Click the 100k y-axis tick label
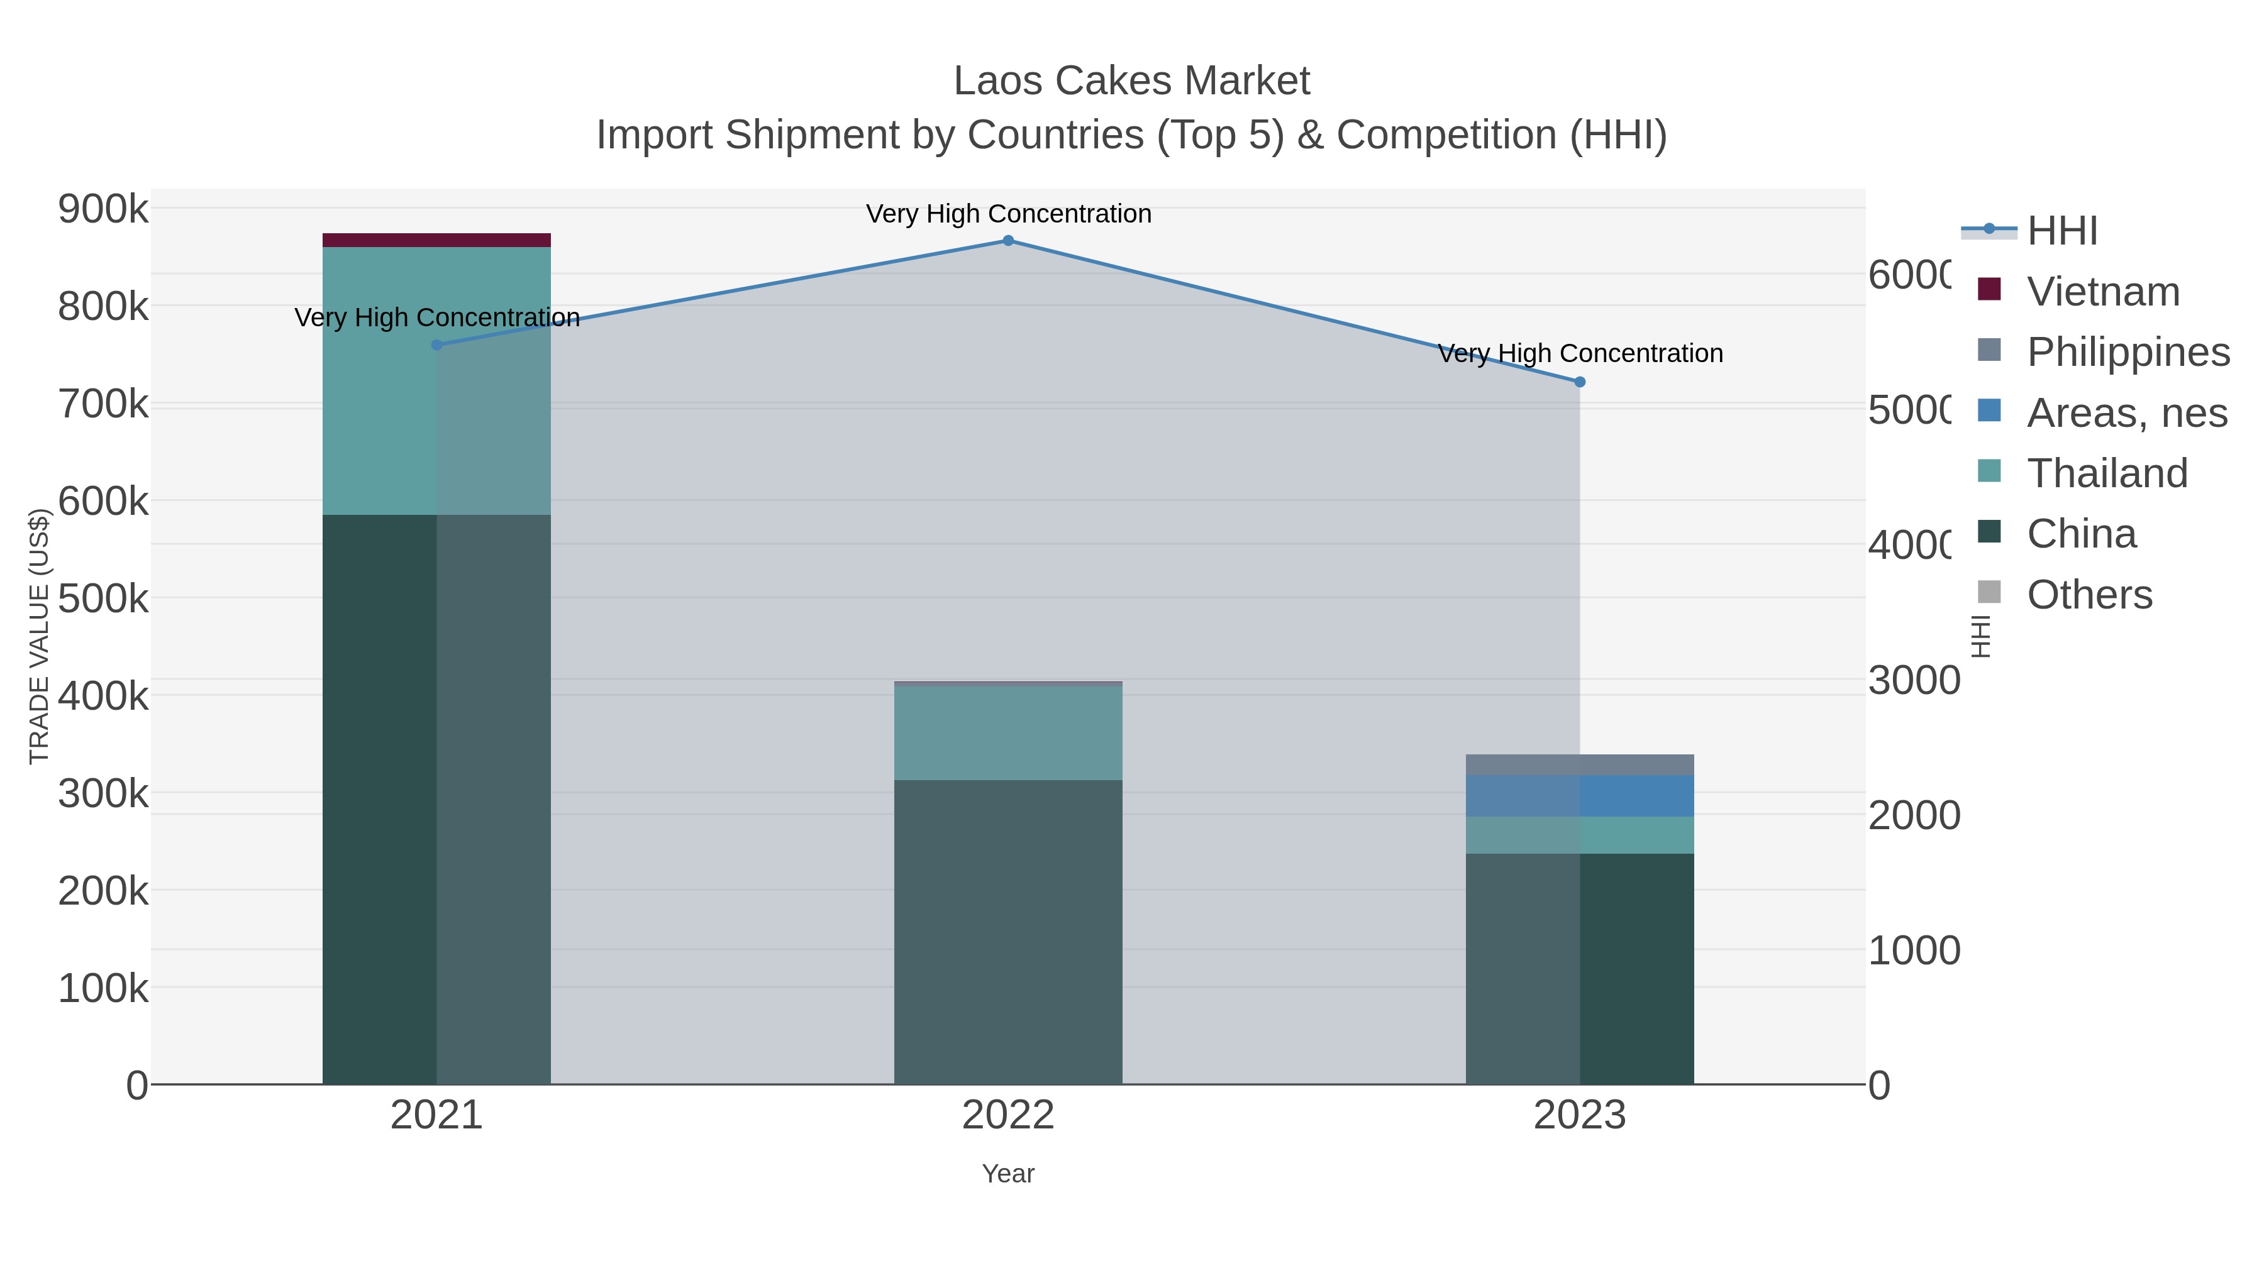 tap(104, 988)
